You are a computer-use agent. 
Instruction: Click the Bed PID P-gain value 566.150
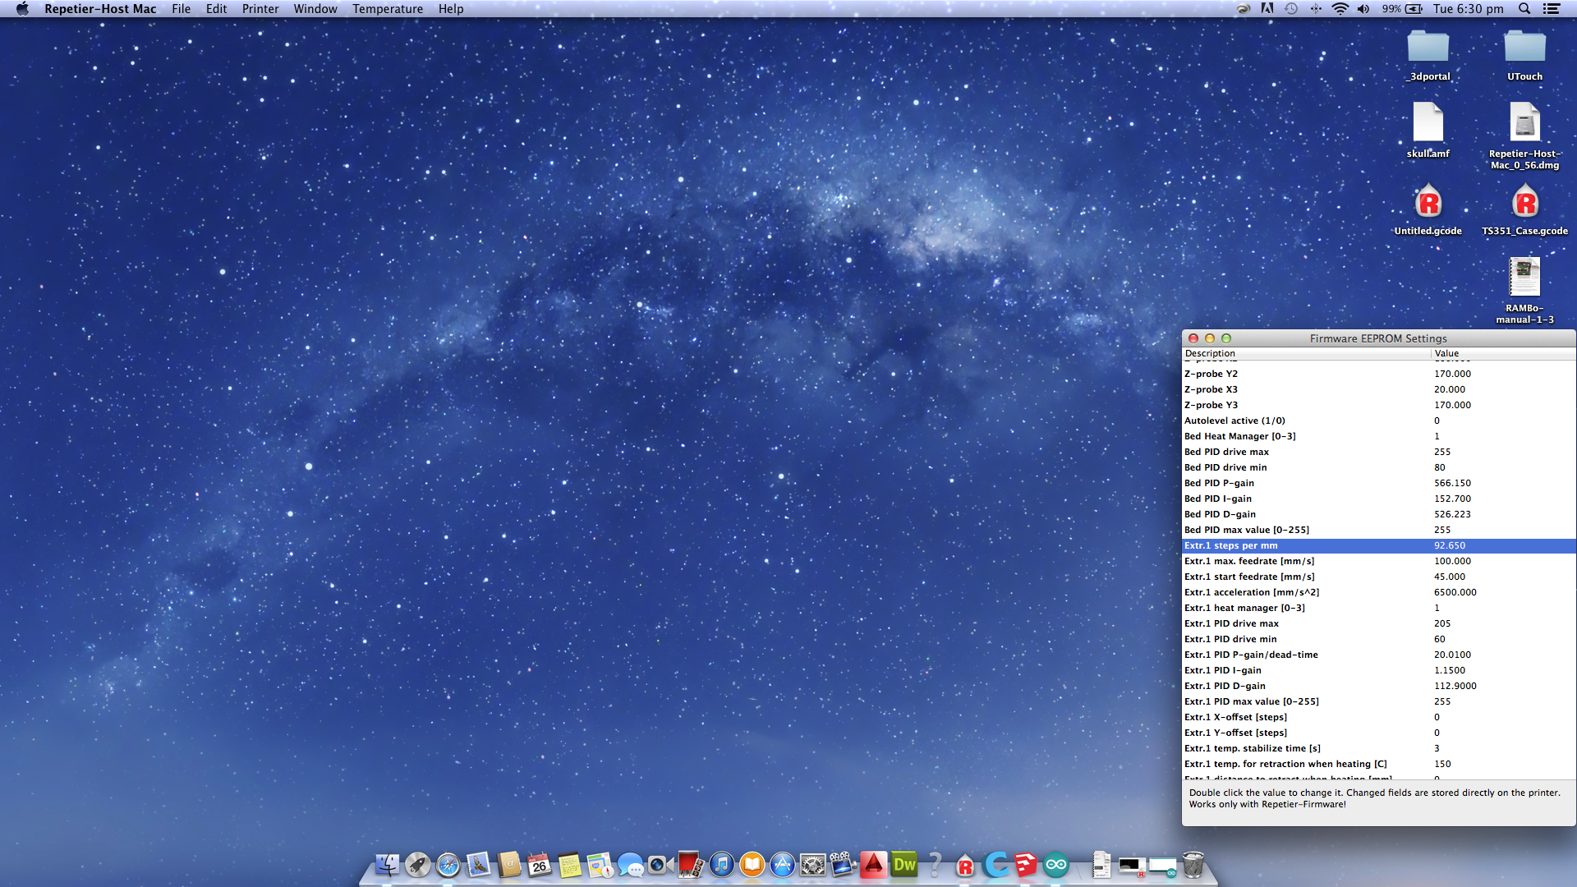click(1452, 483)
